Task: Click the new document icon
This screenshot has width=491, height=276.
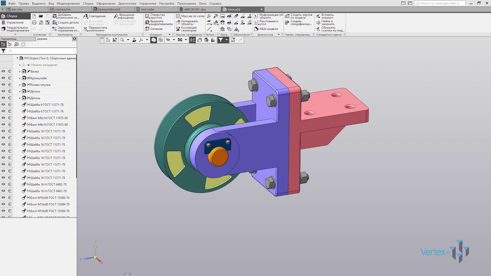Action: 34,16
